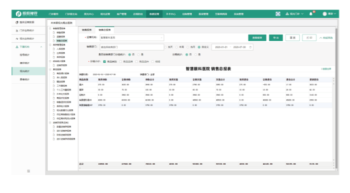350x193 pixels.
Task: Check the 商品品牌 subtotal checkbox
Action: (x=121, y=62)
